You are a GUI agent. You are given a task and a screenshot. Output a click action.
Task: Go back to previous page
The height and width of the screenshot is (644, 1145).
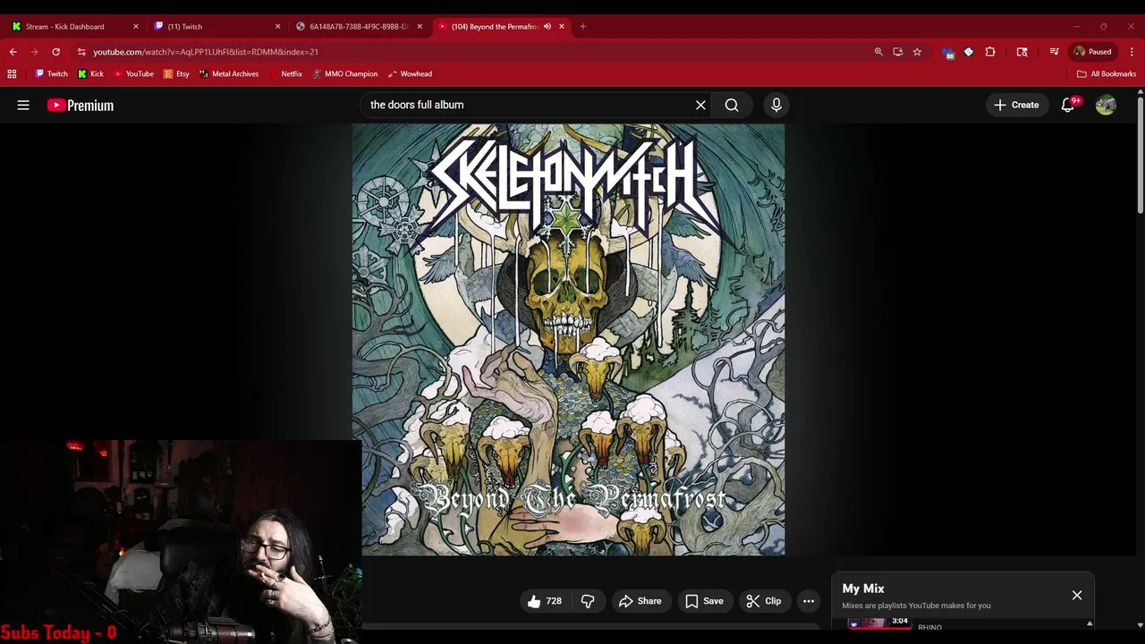pos(13,52)
